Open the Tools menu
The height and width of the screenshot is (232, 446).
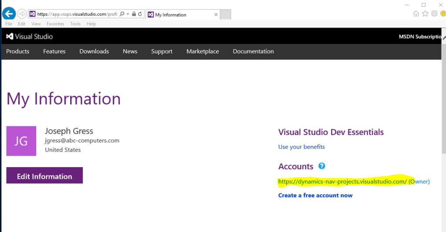(x=75, y=24)
